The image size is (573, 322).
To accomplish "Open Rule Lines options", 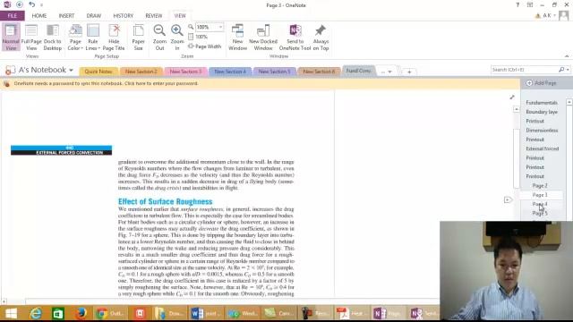I will 93,38.
